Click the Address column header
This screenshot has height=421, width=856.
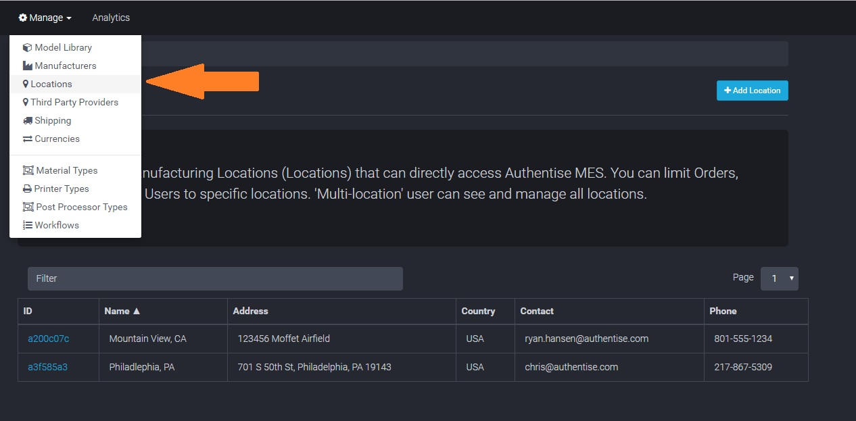tap(250, 311)
